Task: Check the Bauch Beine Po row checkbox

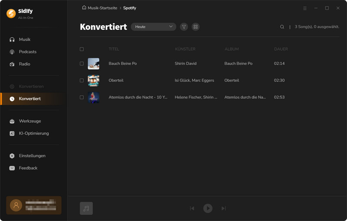Action: pyautogui.click(x=82, y=63)
